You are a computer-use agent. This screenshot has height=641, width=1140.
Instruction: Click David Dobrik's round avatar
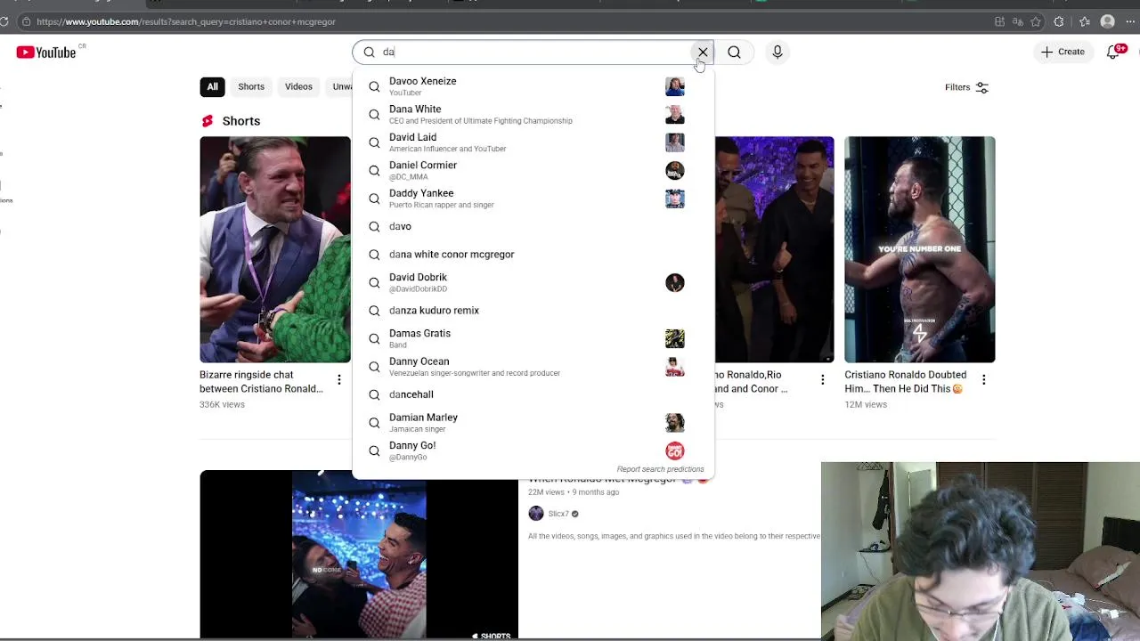point(675,282)
